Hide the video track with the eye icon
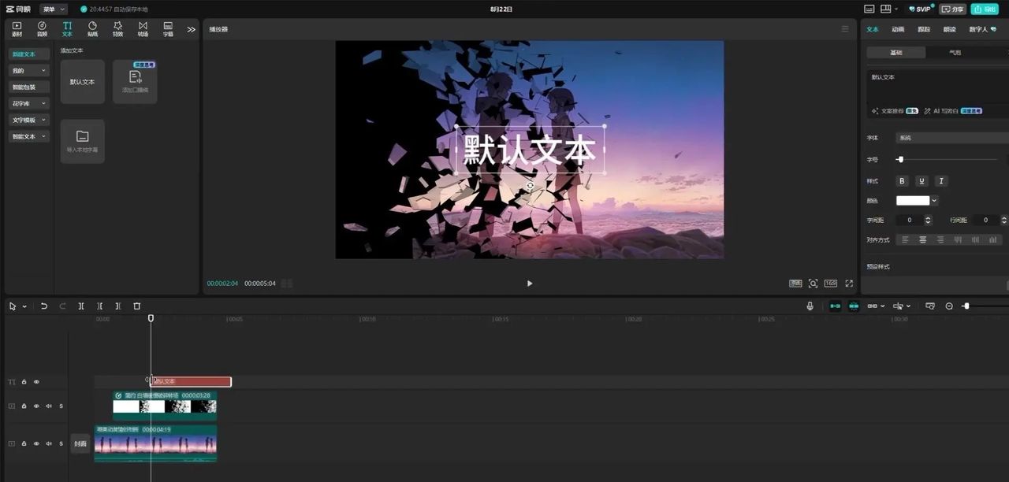The height and width of the screenshot is (482, 1009). tap(35, 406)
